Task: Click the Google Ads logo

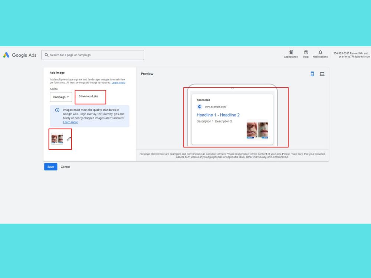Action: coord(20,55)
